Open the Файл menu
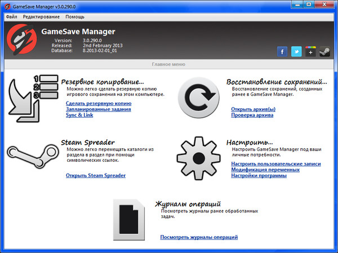338x253 pixels. [x=12, y=17]
